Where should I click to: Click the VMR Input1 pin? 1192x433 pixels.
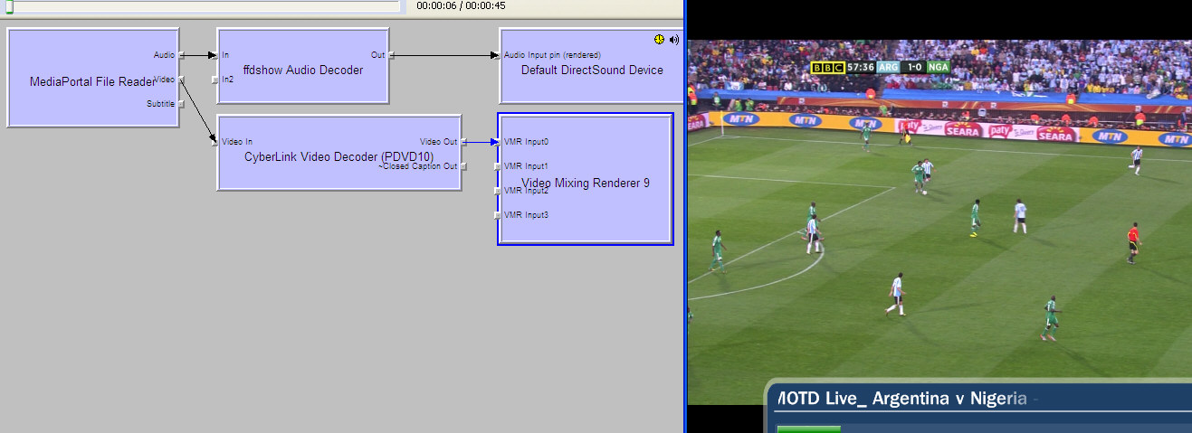[x=497, y=166]
